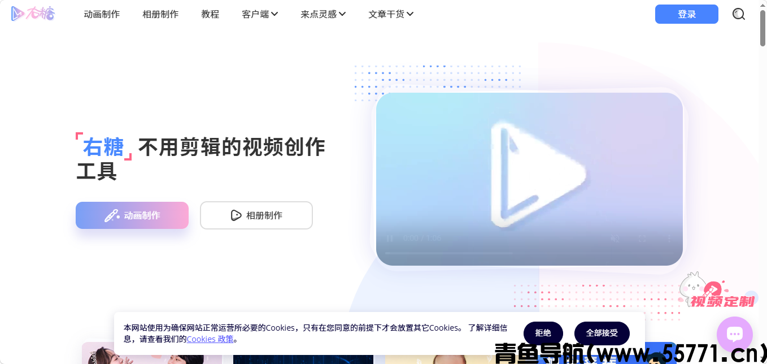This screenshot has height=364, width=767.
Task: Click the 右糖 logo in the header
Action: point(33,14)
